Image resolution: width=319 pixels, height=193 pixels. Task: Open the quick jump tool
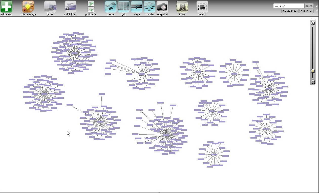point(70,7)
